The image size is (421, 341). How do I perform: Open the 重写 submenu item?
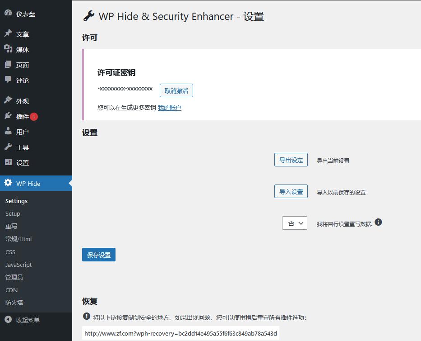click(11, 226)
